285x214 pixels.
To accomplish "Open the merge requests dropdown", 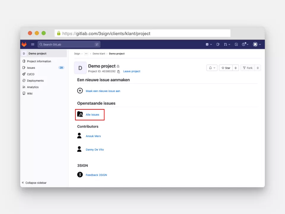I will (227, 44).
